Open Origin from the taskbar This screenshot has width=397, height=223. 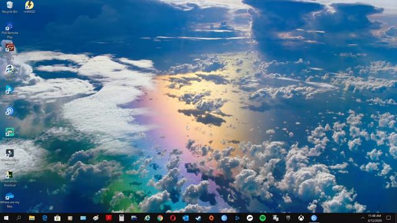tap(212, 218)
